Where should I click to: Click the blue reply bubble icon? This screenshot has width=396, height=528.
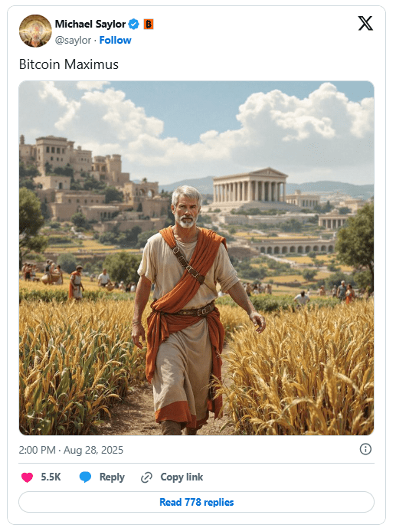[x=85, y=477]
